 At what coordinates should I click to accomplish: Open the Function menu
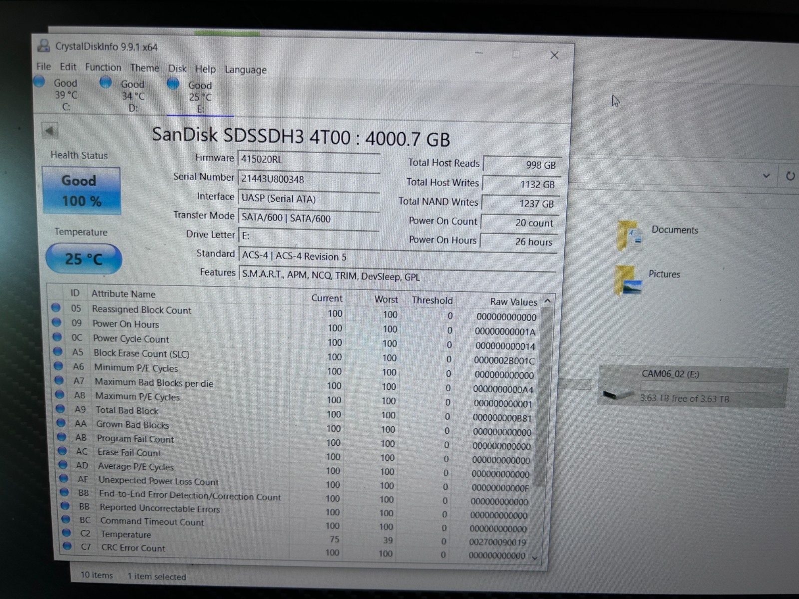tap(103, 67)
